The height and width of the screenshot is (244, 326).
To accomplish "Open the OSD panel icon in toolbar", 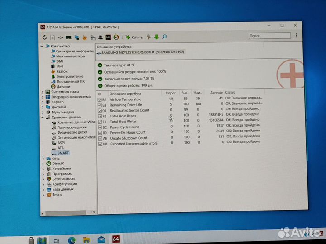I will [108, 38].
